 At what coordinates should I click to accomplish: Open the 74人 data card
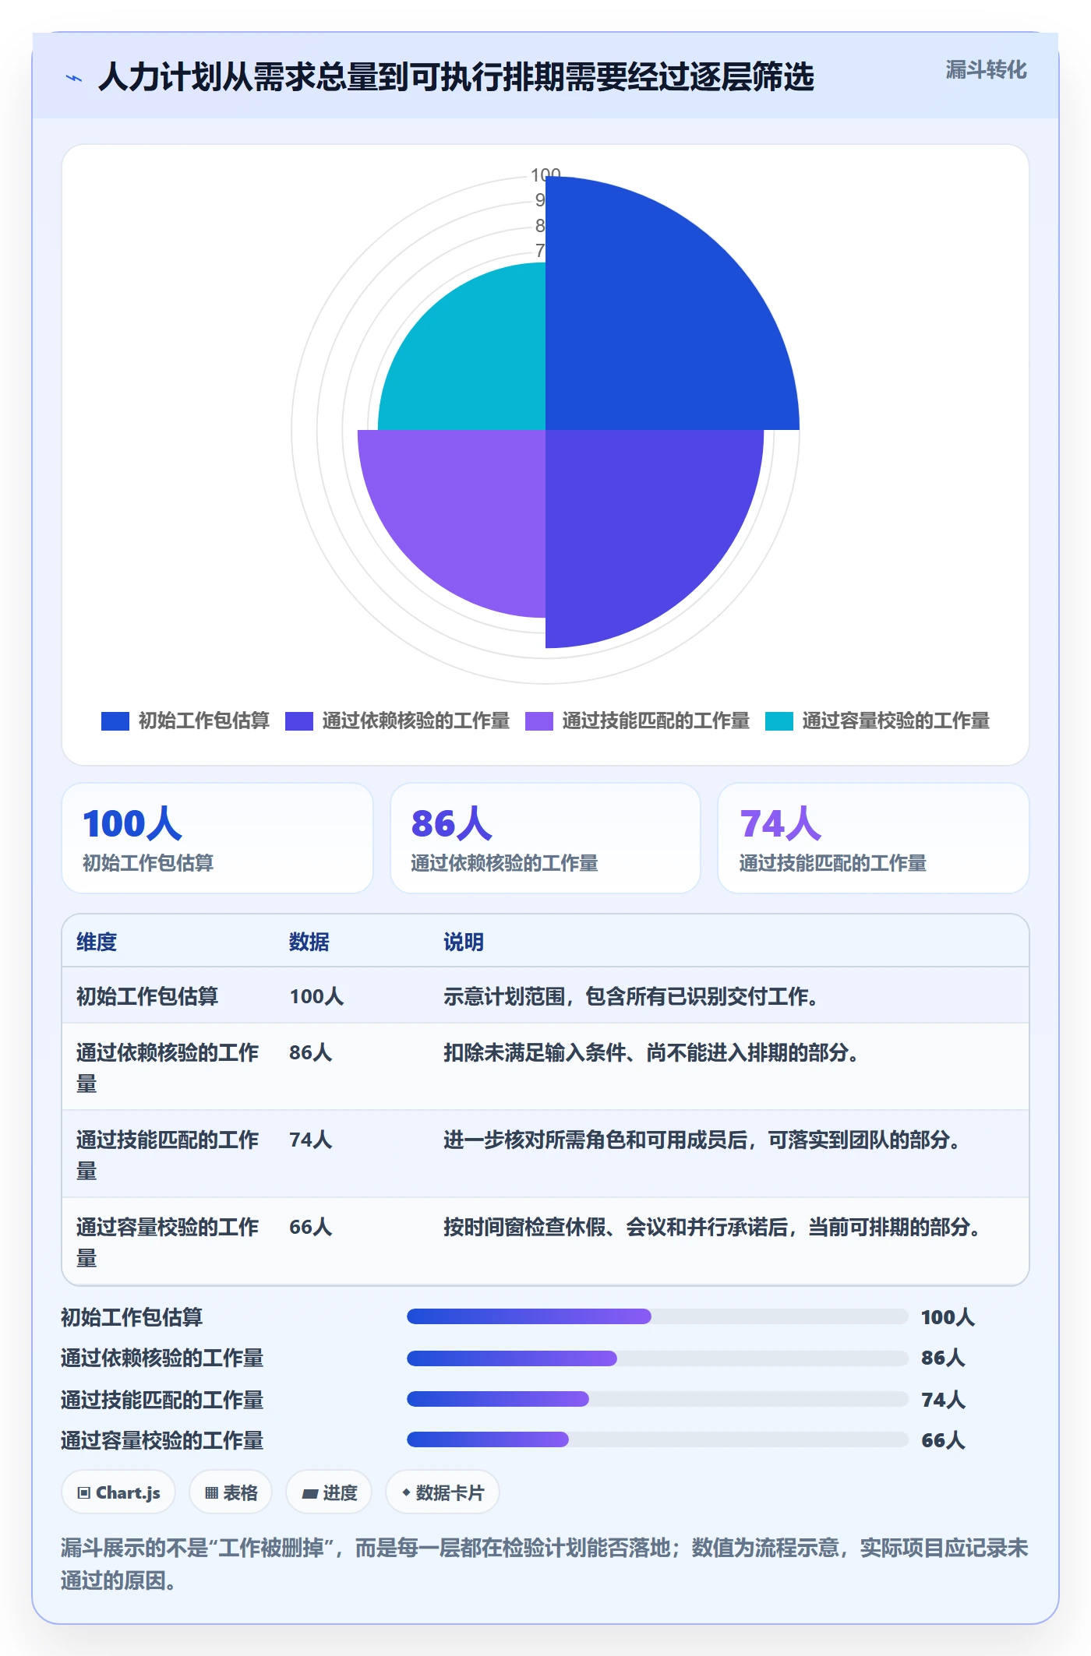874,838
